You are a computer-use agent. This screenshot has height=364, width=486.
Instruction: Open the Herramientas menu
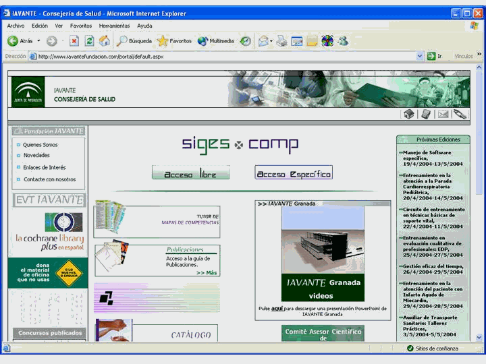pos(114,26)
